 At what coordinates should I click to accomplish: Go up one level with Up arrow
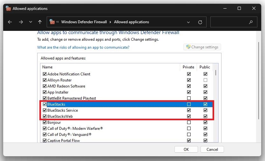[40, 22]
